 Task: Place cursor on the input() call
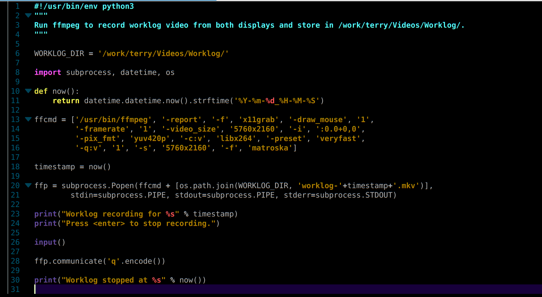click(x=49, y=242)
